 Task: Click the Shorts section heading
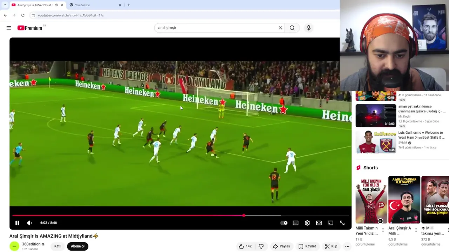370,168
